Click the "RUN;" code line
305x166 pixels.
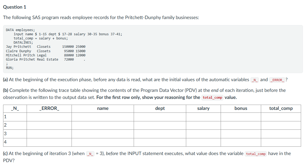tap(10, 68)
